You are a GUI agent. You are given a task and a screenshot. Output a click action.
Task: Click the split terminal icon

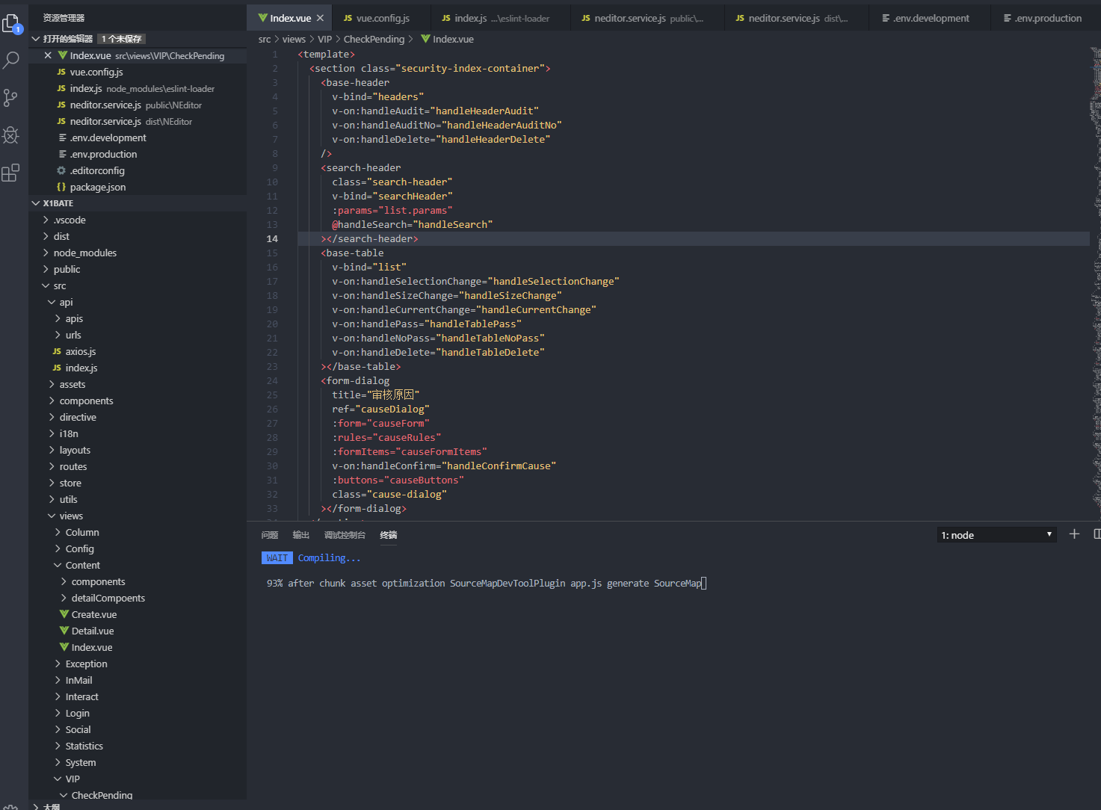(1097, 534)
